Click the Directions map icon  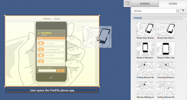[x=41, y=61]
